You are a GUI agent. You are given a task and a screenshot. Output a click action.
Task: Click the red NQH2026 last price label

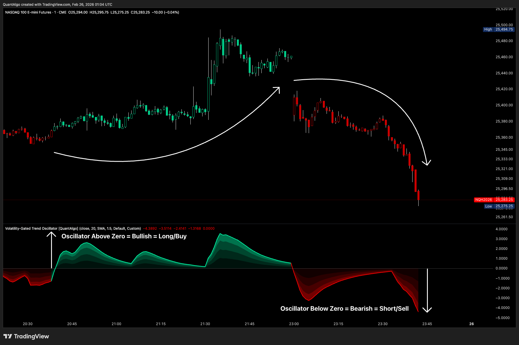tap(494, 200)
